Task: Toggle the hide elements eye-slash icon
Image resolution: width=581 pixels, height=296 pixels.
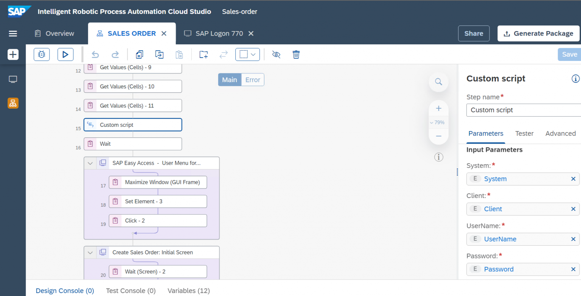Action: tap(276, 54)
